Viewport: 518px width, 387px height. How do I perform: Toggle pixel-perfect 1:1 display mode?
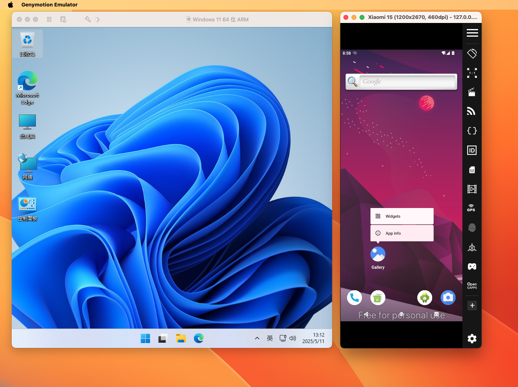coord(472,73)
